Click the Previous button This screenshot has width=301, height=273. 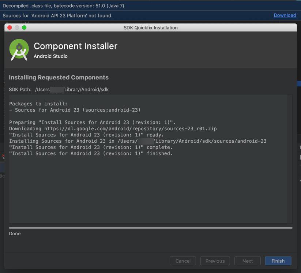coord(215,261)
